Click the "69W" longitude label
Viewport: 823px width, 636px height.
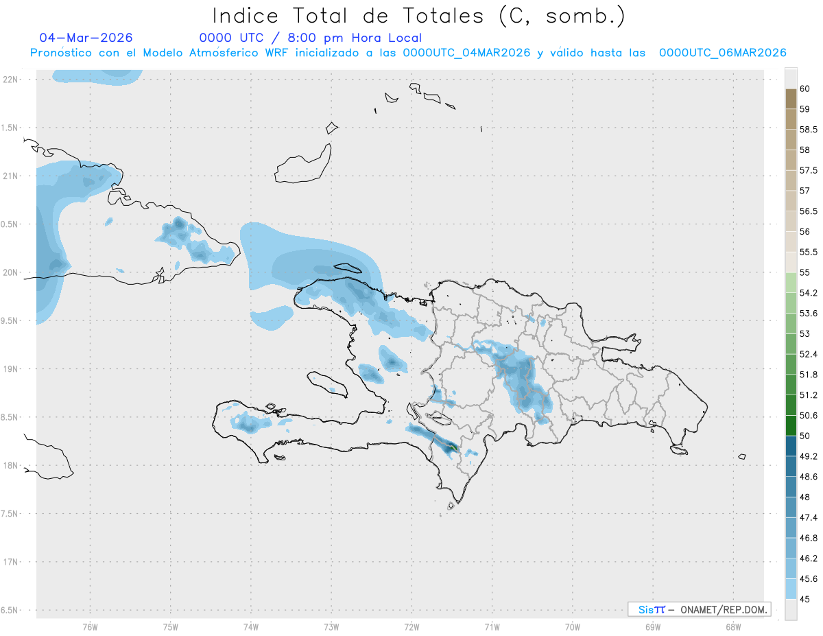click(653, 626)
